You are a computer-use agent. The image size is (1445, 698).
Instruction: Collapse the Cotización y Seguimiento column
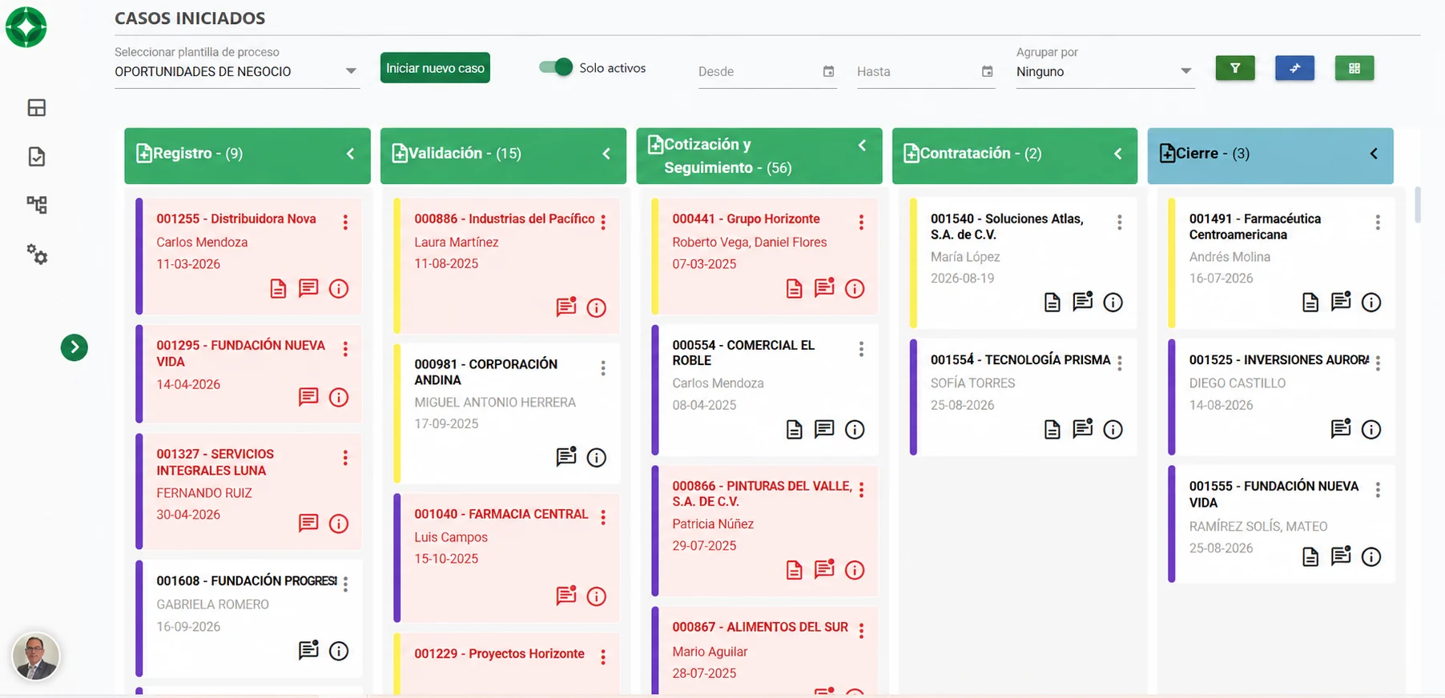coord(862,145)
